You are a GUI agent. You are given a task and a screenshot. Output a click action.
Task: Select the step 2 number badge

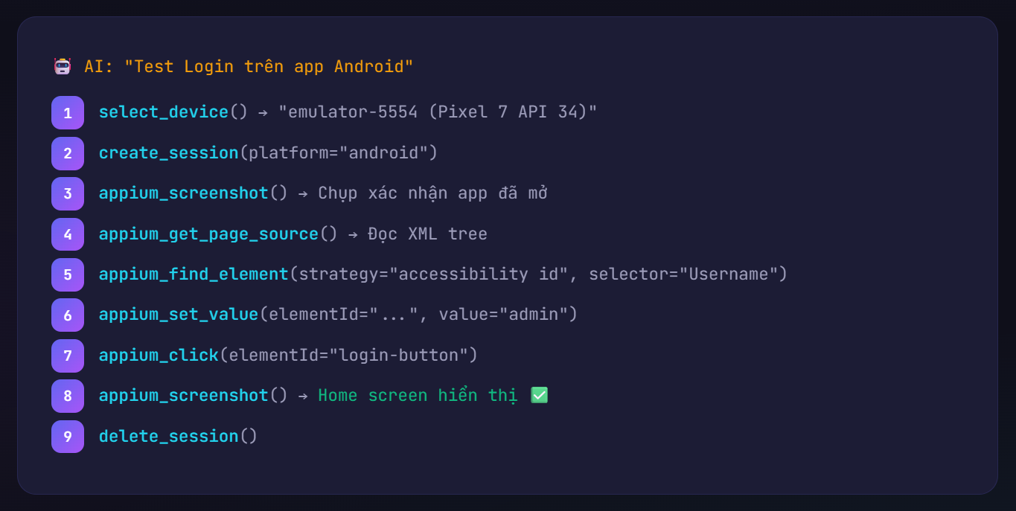coord(68,153)
